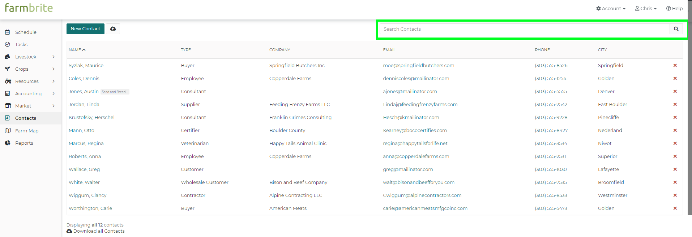The height and width of the screenshot is (237, 692).
Task: Delete Krustofsky, Herschel row via red X
Action: pos(675,117)
